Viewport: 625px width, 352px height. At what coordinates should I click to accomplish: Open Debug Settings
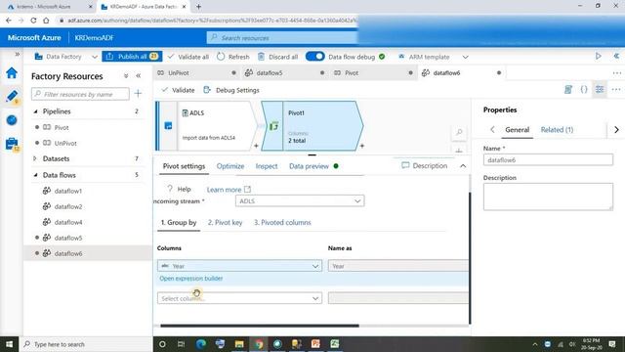tap(231, 90)
